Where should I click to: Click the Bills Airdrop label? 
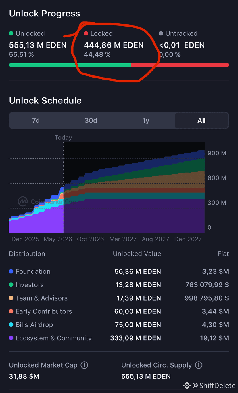[34, 325]
